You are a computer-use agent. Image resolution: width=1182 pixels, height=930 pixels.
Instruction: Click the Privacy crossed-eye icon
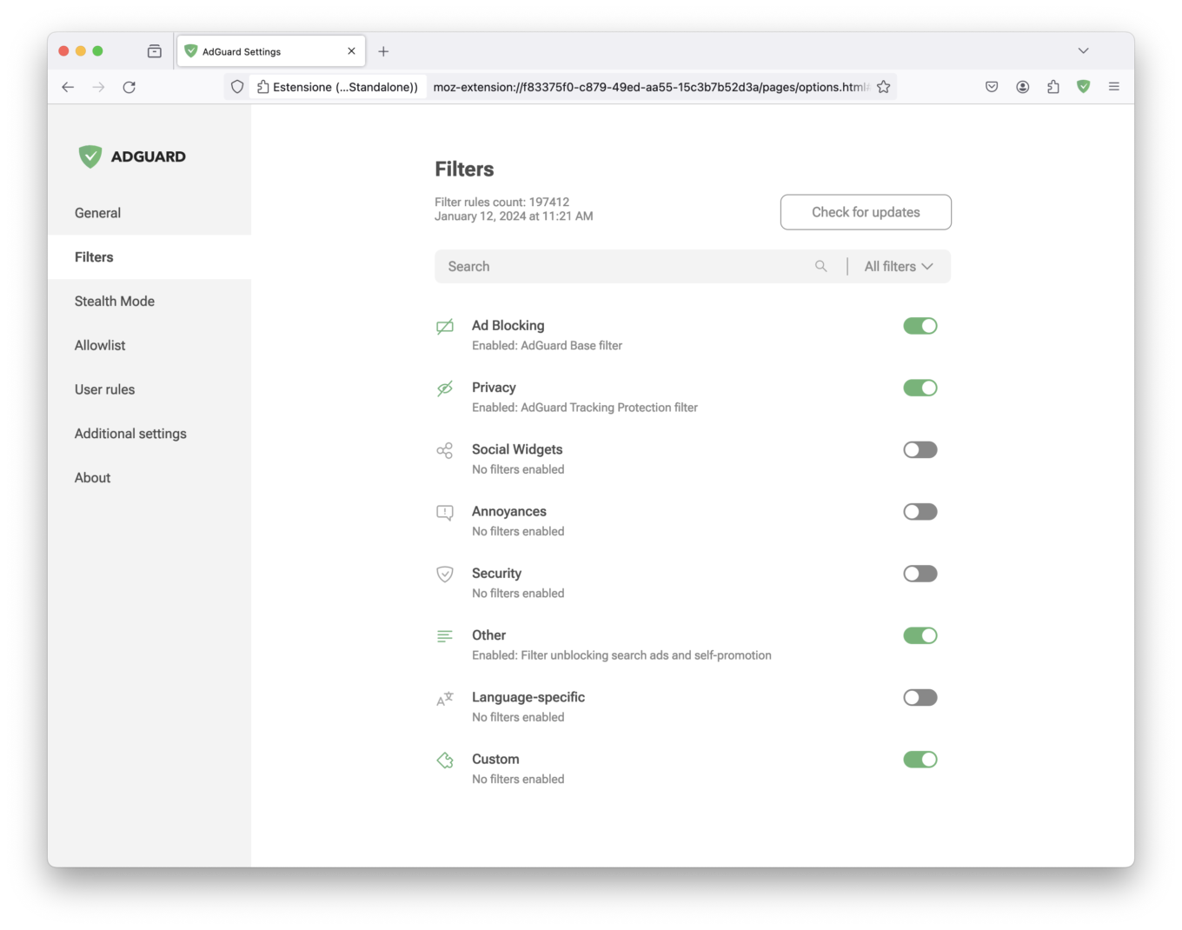tap(445, 389)
